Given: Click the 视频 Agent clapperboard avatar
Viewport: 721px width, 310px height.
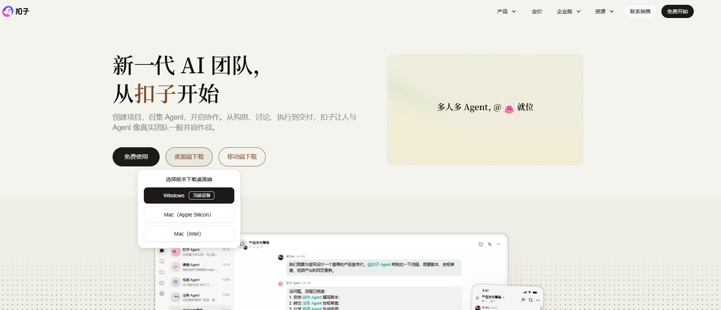Looking at the screenshot, I should pos(175,282).
